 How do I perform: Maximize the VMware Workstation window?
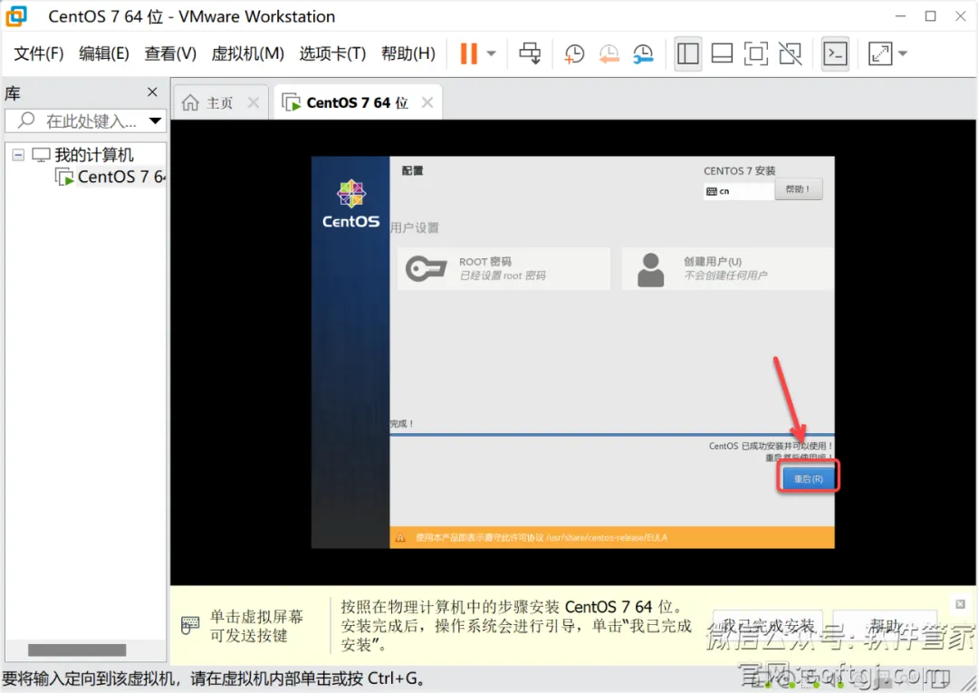click(931, 16)
